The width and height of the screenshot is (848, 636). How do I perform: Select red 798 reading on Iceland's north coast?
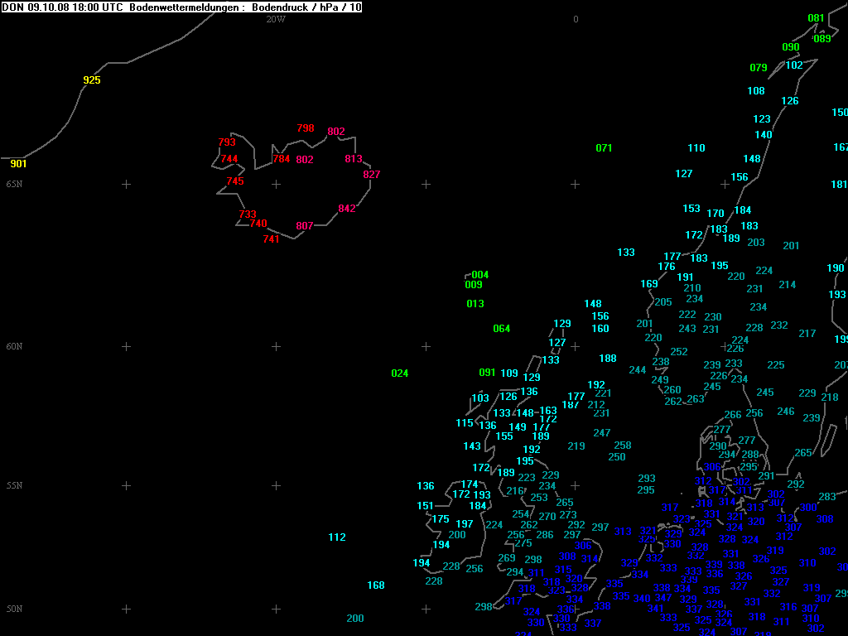coord(306,128)
